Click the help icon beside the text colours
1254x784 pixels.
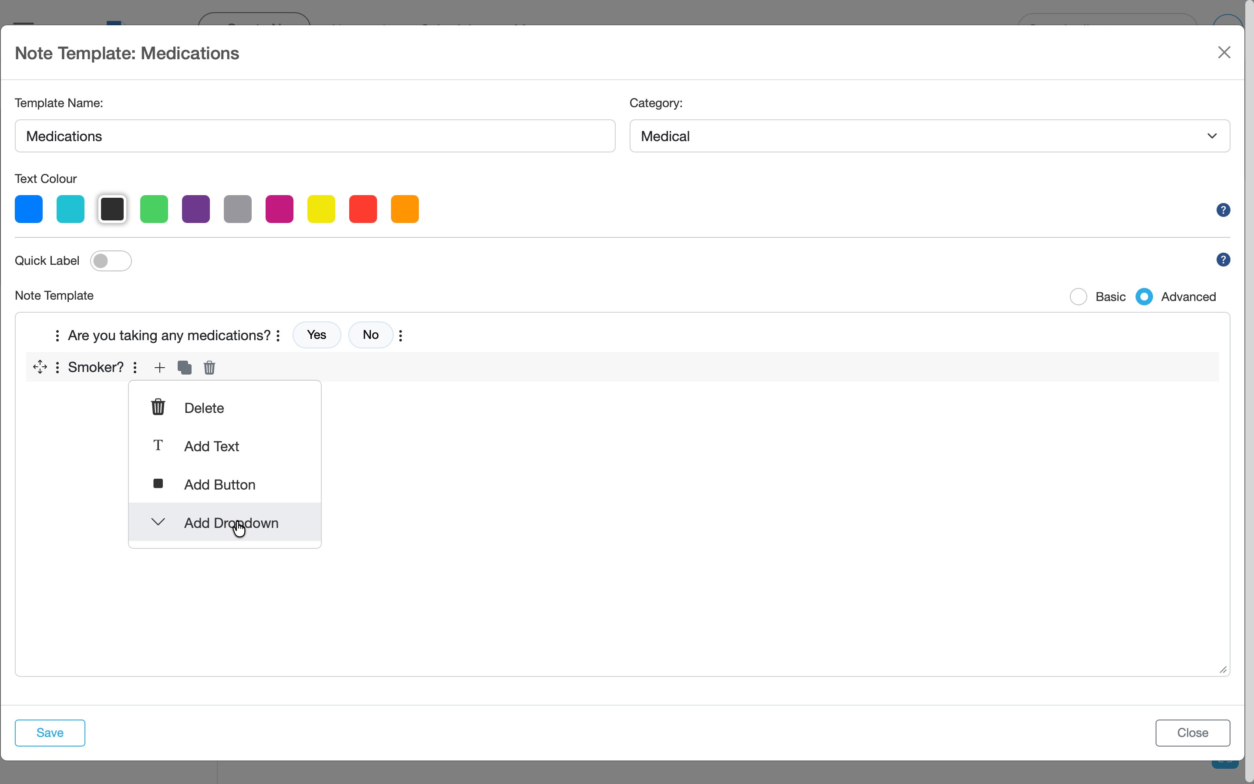point(1224,209)
